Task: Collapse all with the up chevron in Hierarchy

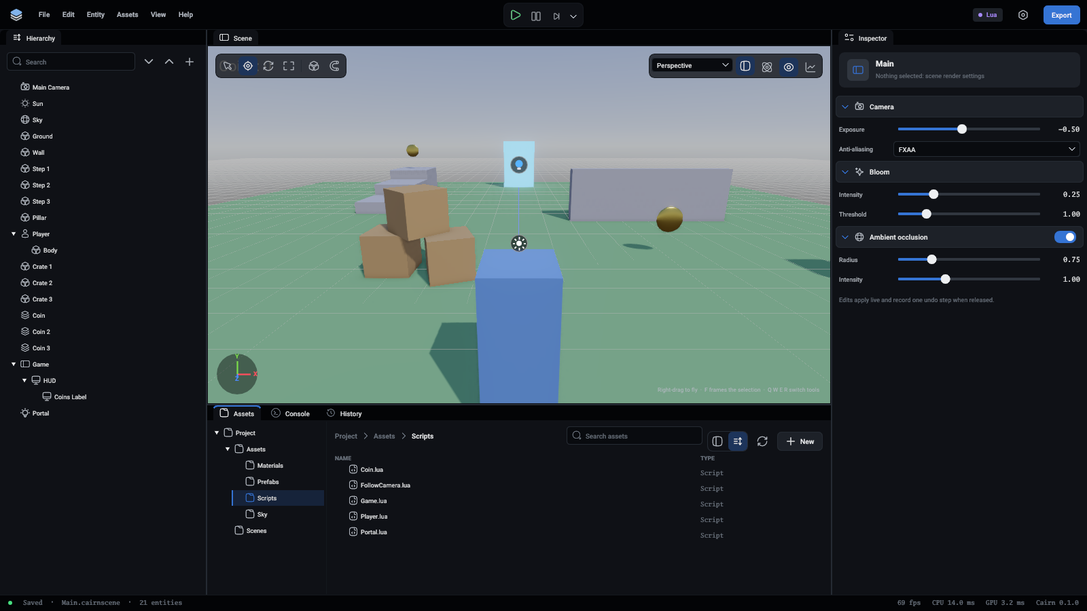Action: 169,62
